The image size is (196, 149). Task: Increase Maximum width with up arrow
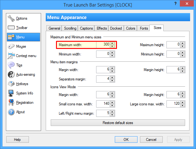(112, 43)
